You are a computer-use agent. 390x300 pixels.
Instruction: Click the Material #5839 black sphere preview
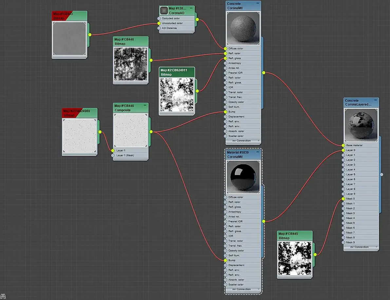[x=243, y=177]
